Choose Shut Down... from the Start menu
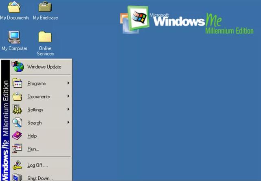 click(x=41, y=177)
